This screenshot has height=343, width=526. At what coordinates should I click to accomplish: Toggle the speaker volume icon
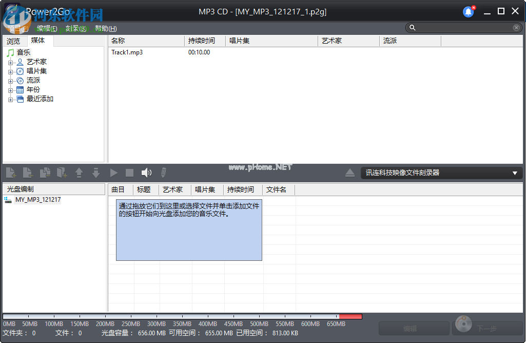[146, 173]
